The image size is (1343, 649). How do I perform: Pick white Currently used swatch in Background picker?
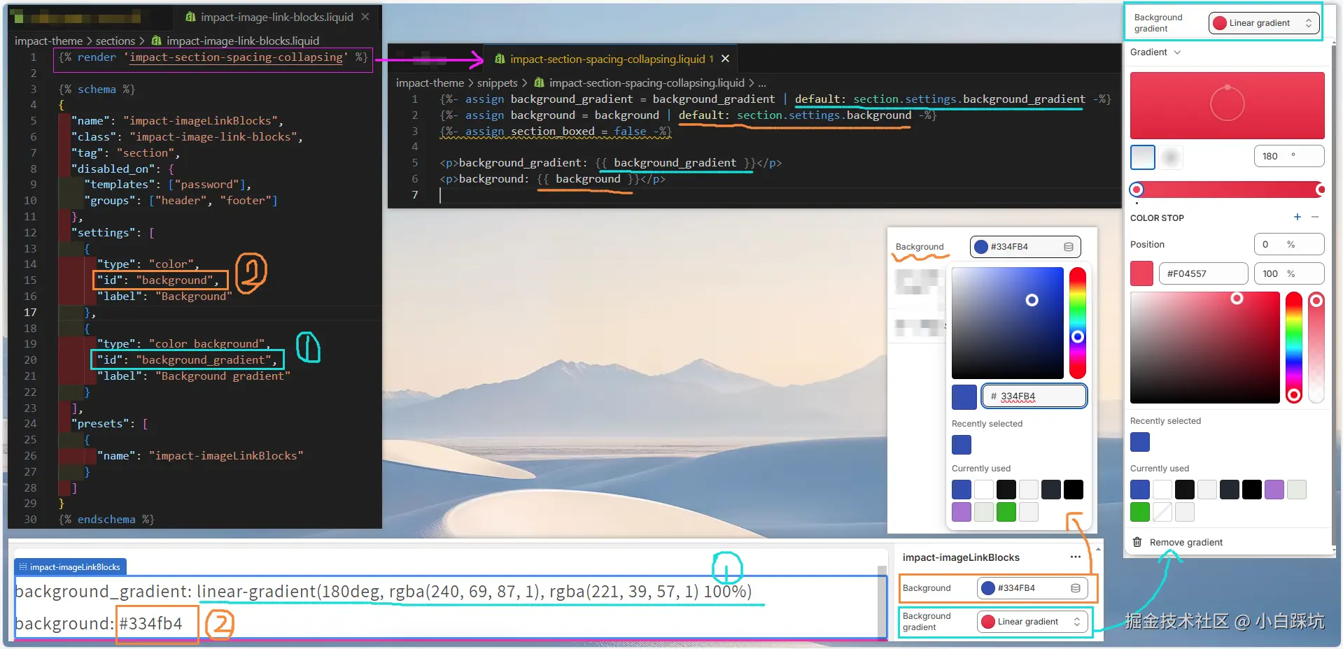click(984, 490)
